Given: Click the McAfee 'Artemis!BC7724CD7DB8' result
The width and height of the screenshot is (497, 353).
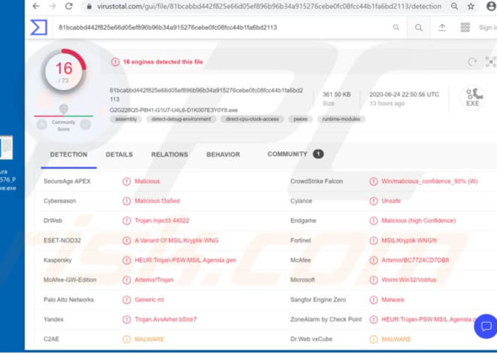Looking at the screenshot, I should pos(415,261).
